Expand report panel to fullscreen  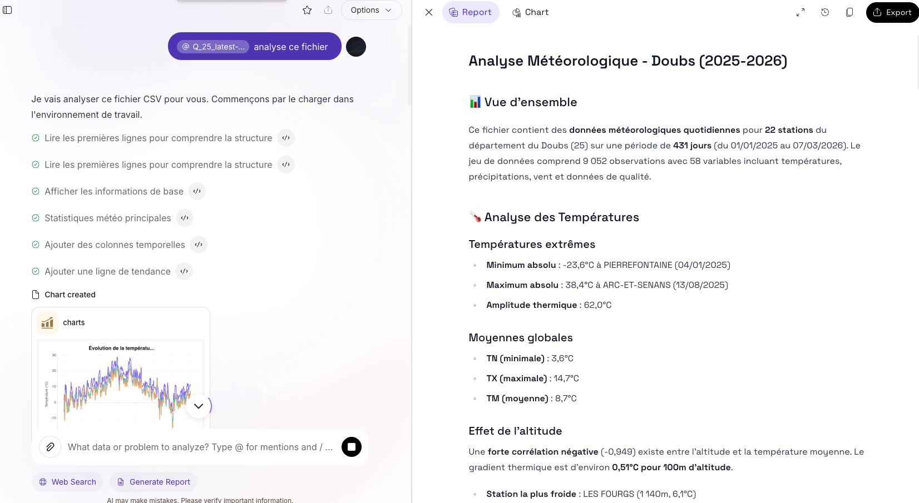click(x=801, y=12)
